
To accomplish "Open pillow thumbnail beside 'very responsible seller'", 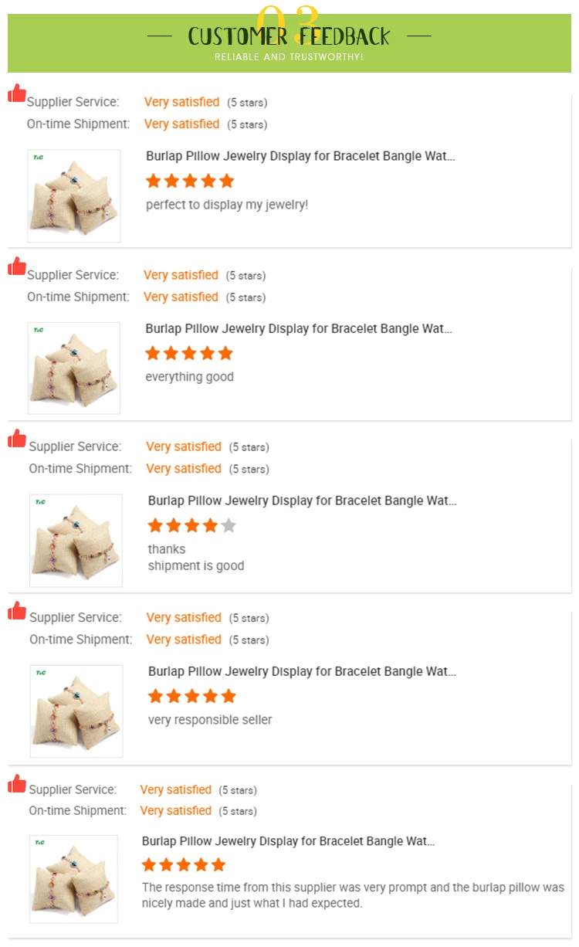I will click(x=76, y=711).
